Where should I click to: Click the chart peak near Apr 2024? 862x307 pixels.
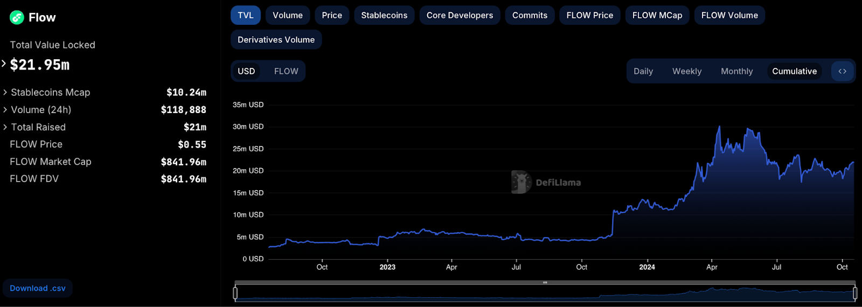719,127
